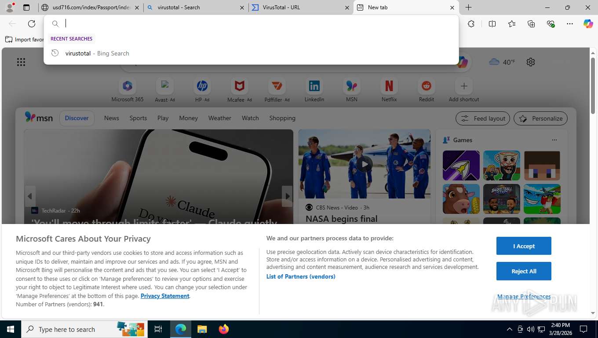Open the Netflix shortcut
Viewport: 598px width, 338px height.
tap(389, 91)
